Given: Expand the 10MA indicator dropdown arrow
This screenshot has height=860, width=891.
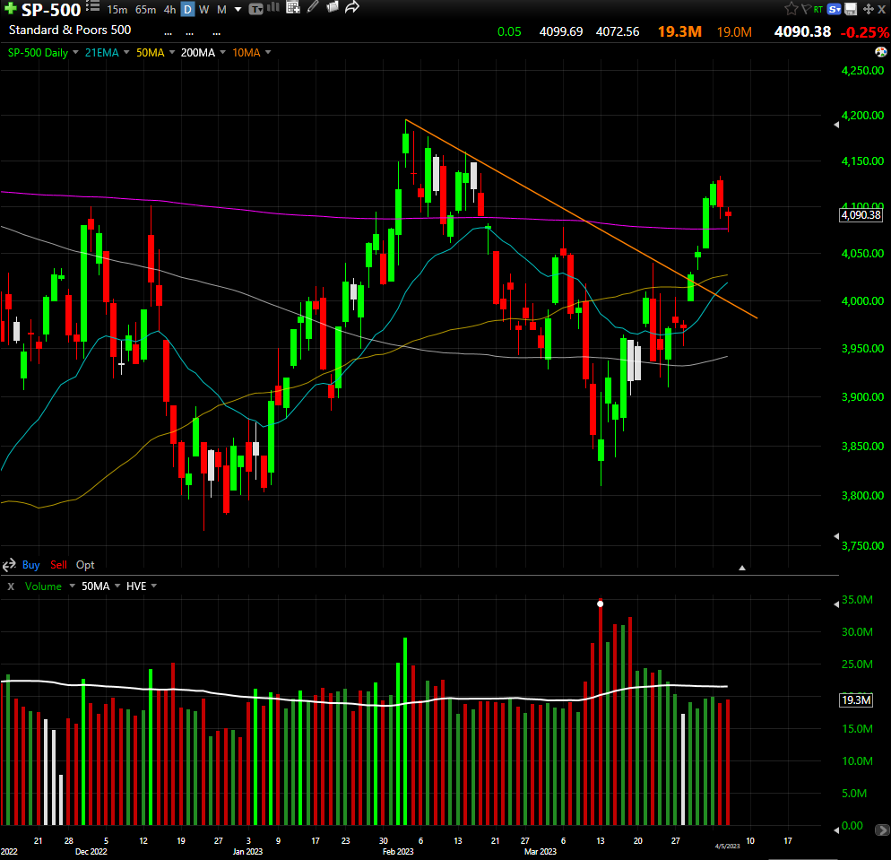Looking at the screenshot, I should (x=268, y=52).
